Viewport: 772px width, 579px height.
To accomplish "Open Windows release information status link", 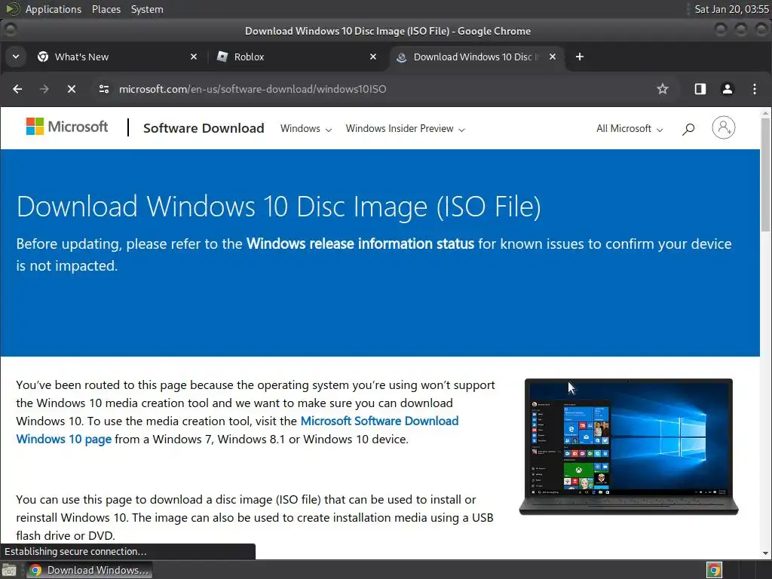I will coord(360,244).
